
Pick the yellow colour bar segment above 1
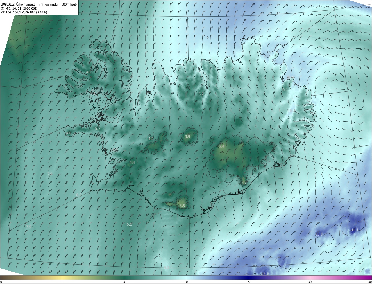click(x=62, y=278)
